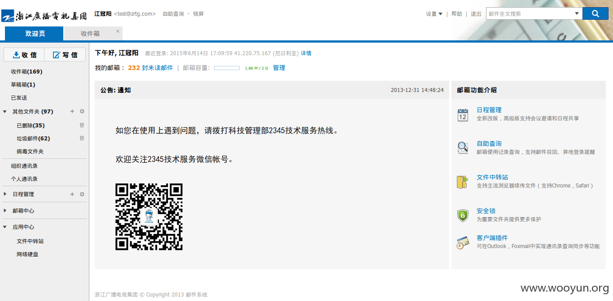The image size is (613, 301).
Task: Collapse the 应用中心 section arrow
Action: 5,227
